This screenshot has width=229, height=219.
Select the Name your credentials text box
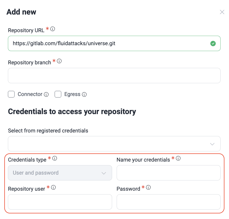168,173
